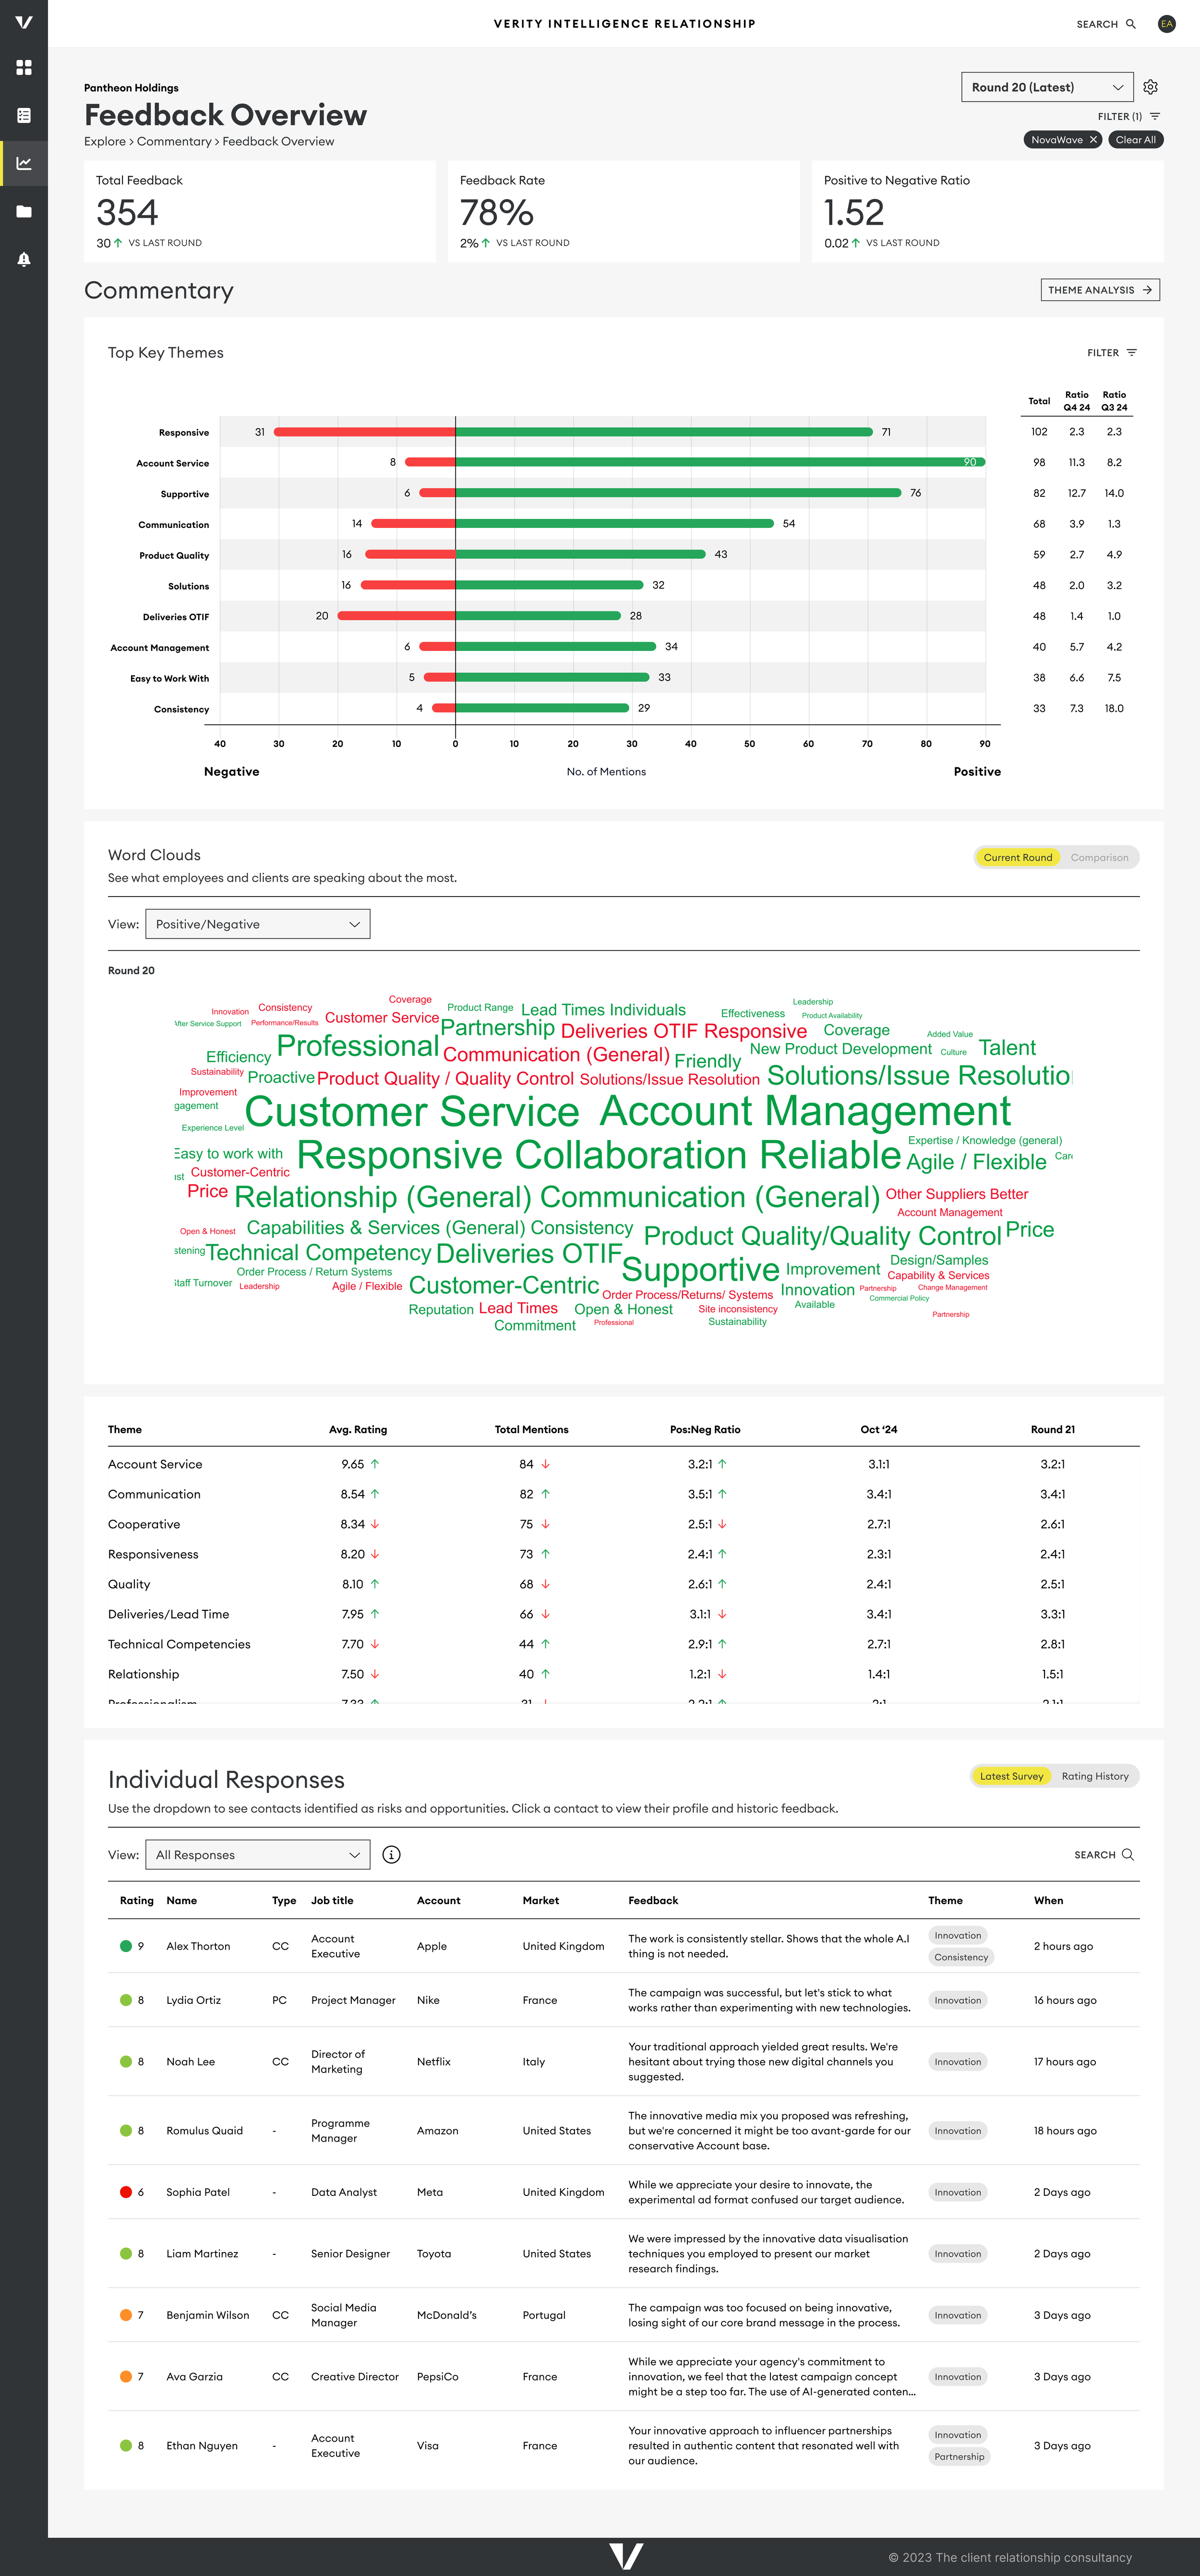
Task: Remove the NovaWave filter chip
Action: (x=1093, y=140)
